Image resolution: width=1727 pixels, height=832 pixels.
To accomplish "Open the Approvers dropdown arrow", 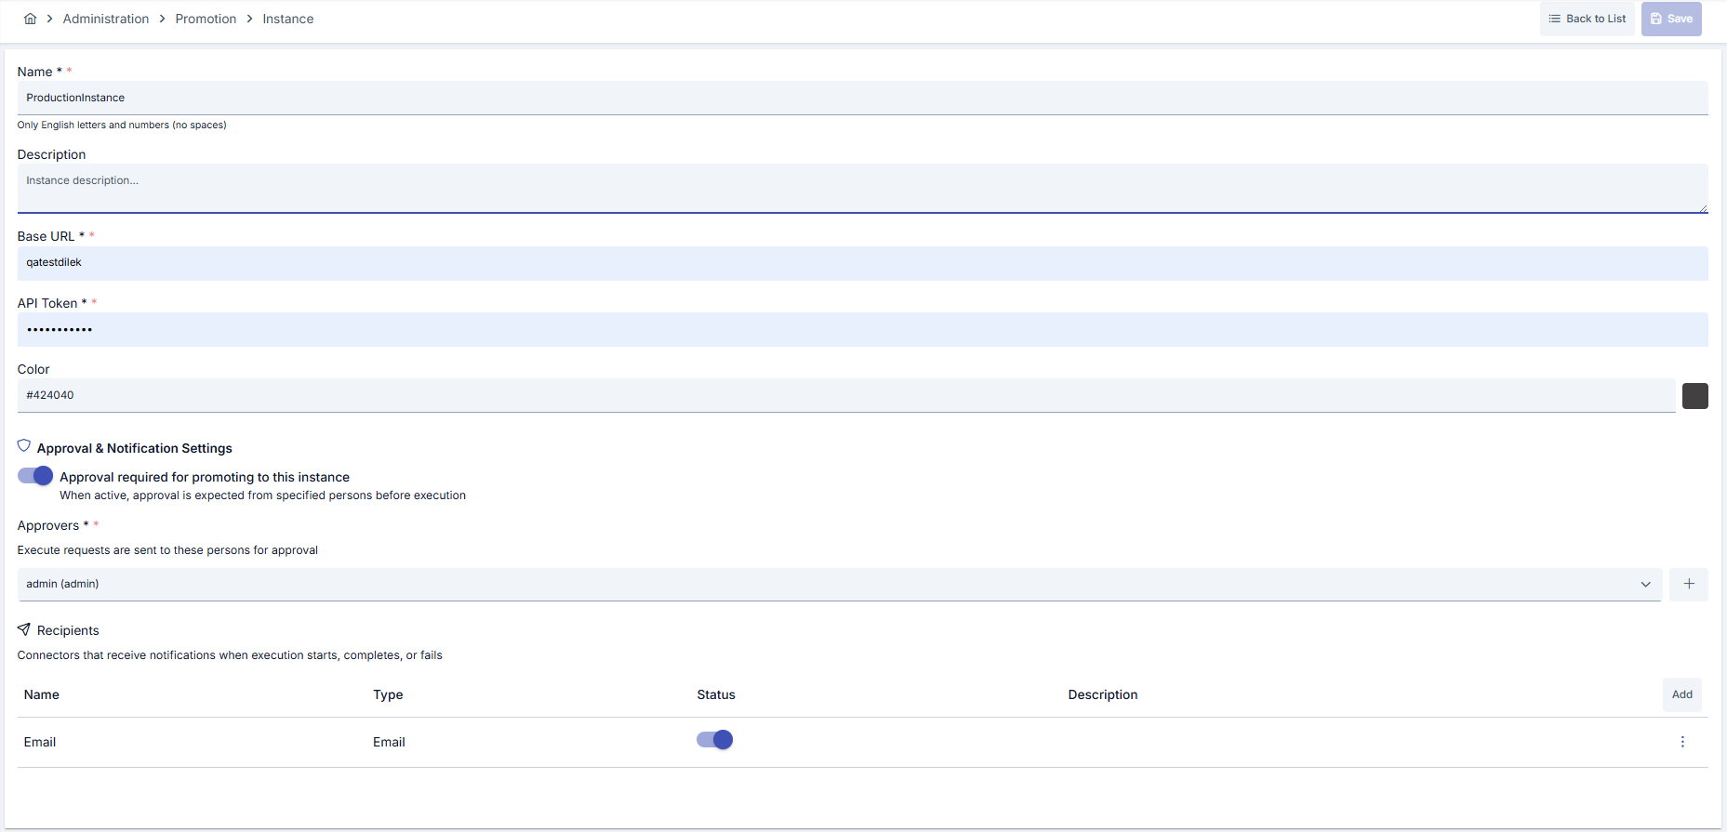I will (x=1645, y=584).
